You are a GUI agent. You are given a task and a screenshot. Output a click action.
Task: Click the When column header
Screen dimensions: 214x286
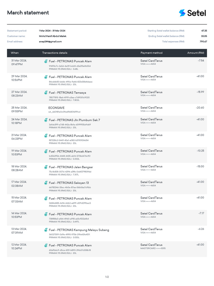point(15,53)
